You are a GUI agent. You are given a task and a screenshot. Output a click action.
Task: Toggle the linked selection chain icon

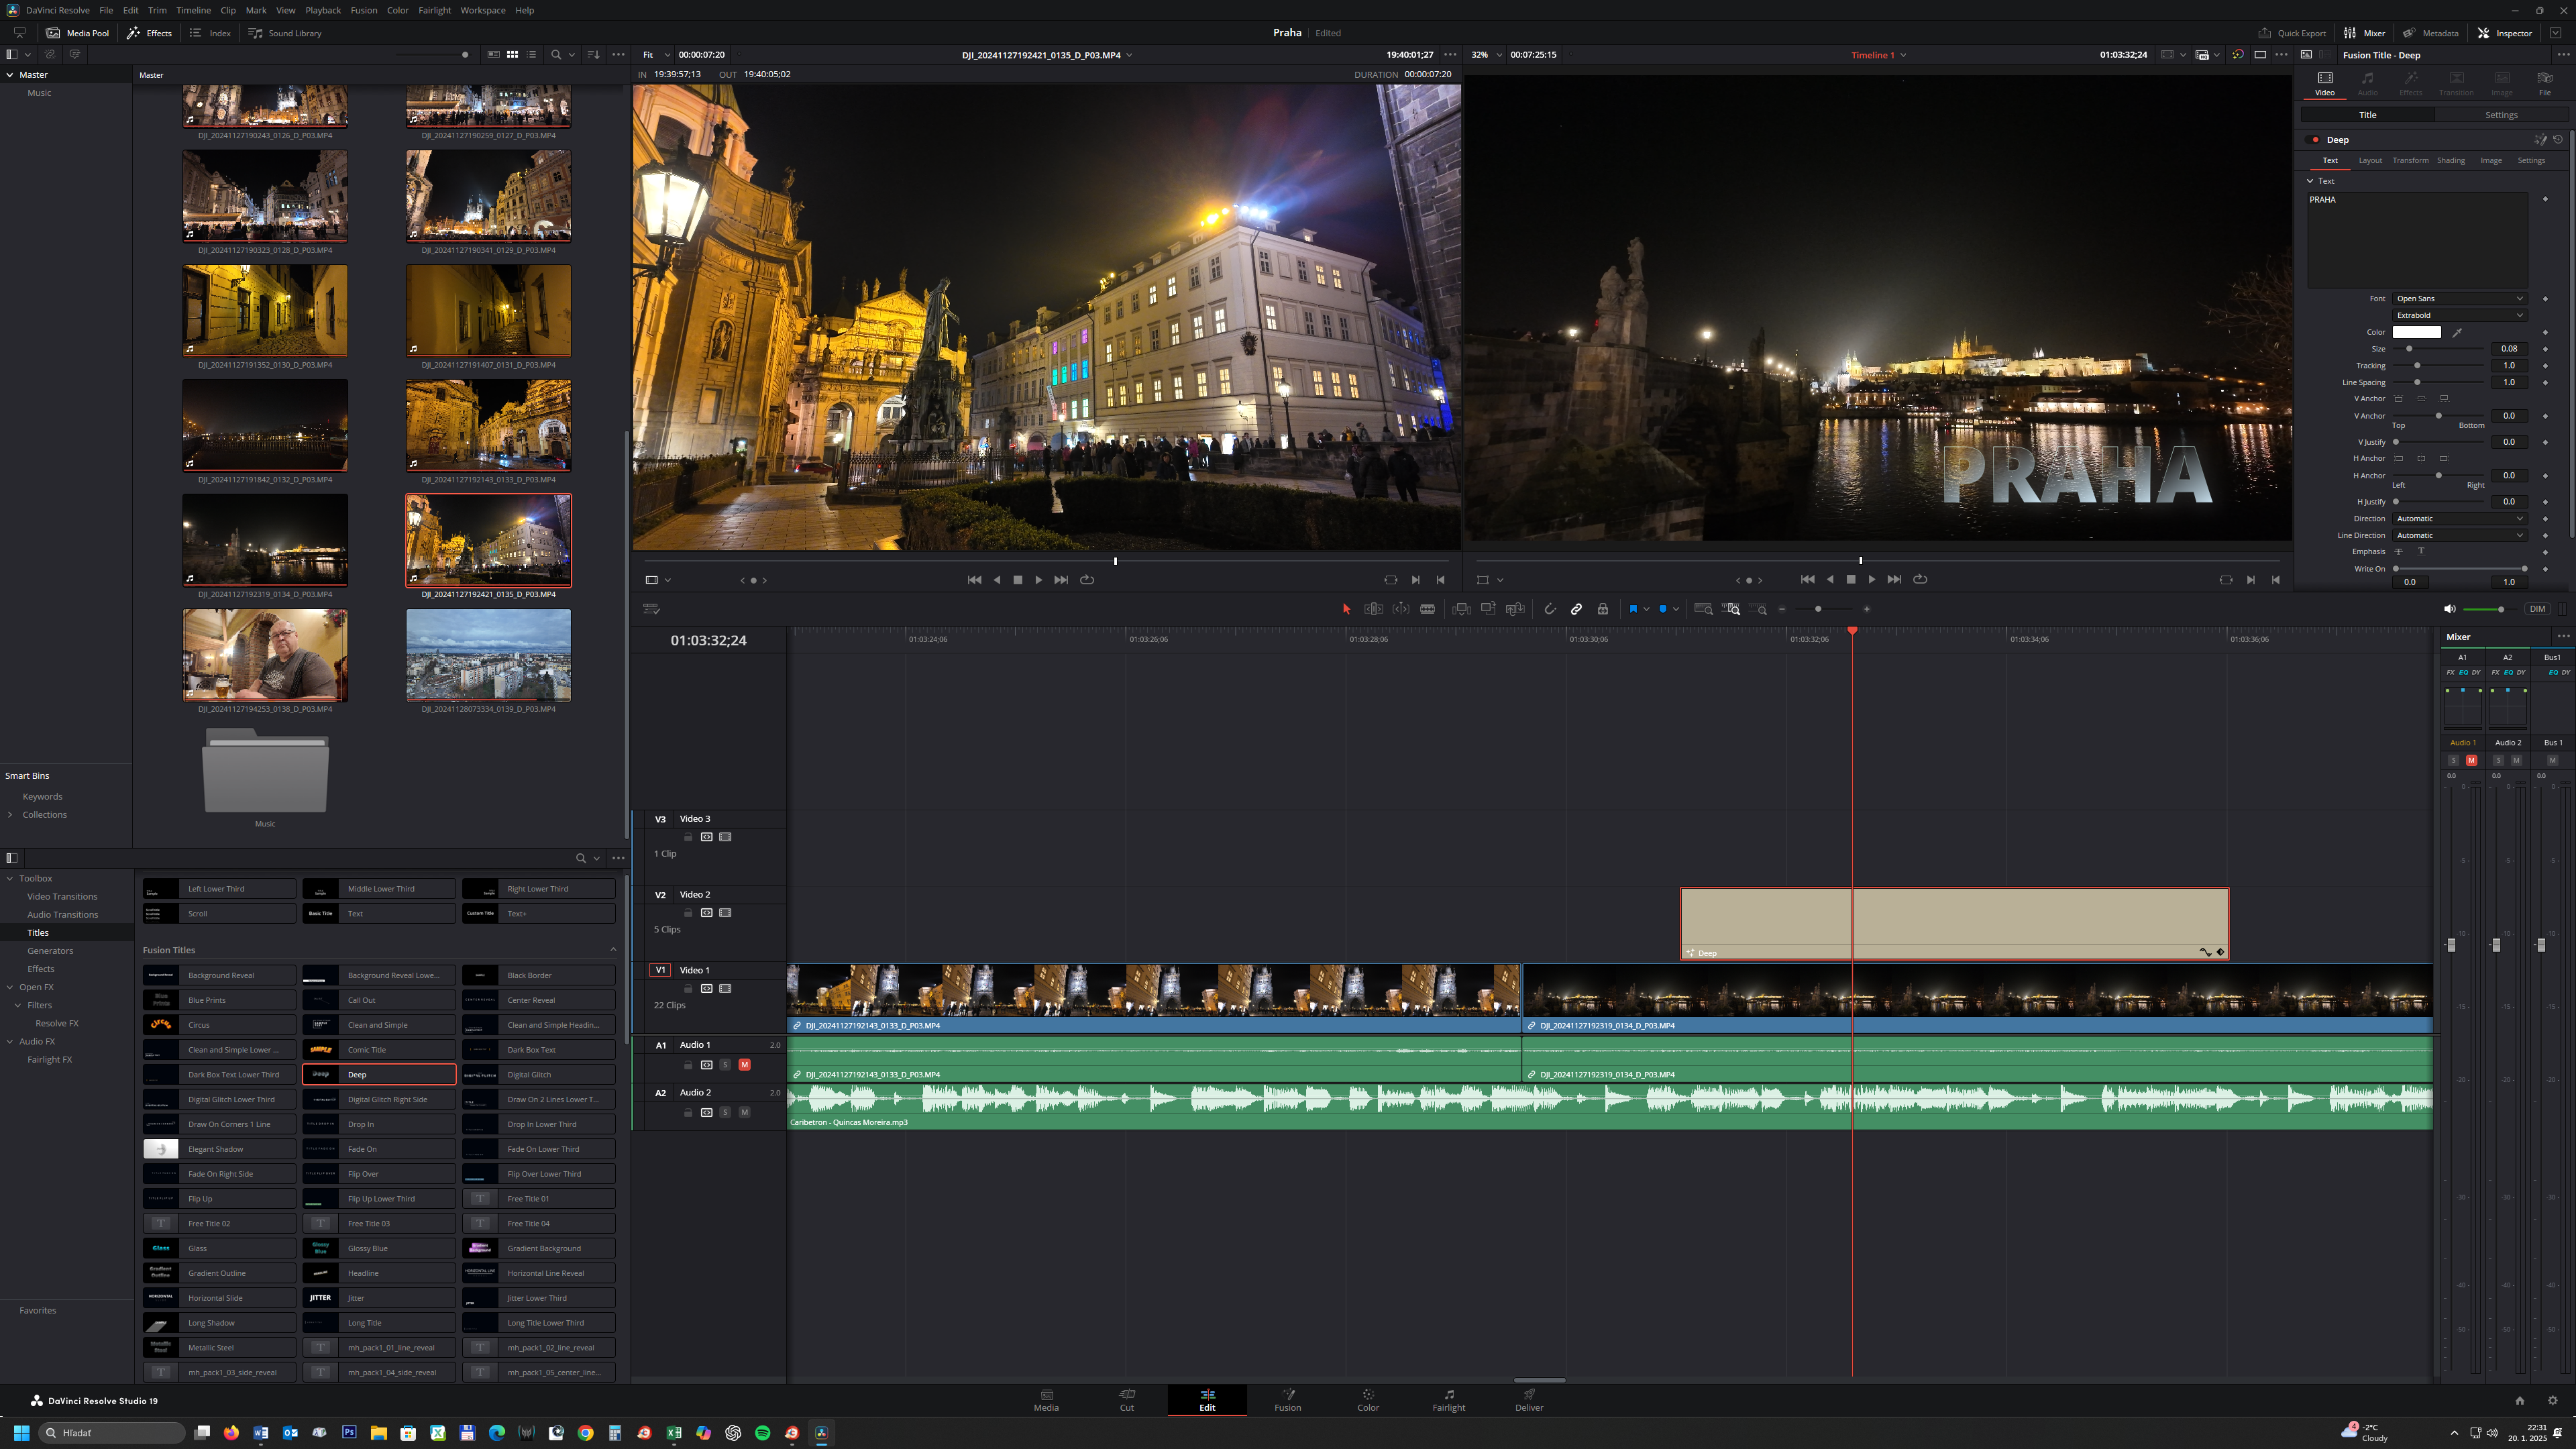coord(1577,609)
